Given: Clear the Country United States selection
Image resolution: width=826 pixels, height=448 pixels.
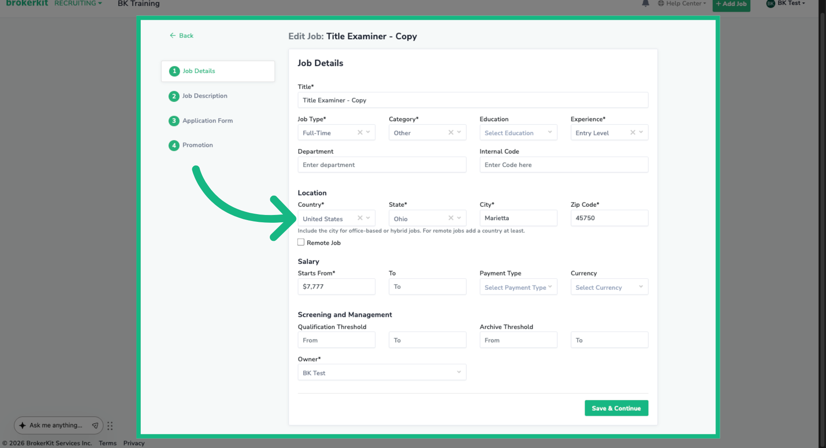Looking at the screenshot, I should [x=360, y=218].
